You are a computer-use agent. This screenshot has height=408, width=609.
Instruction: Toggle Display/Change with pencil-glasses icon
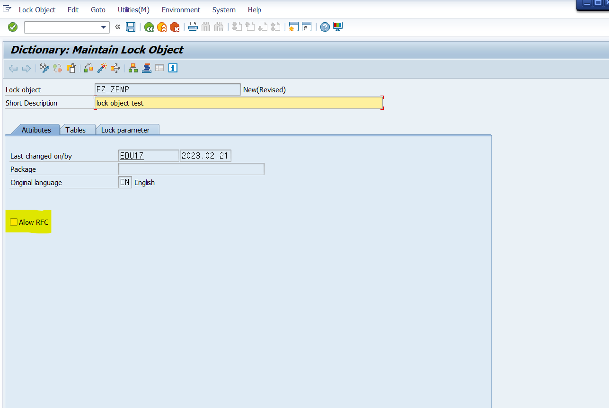tap(44, 68)
